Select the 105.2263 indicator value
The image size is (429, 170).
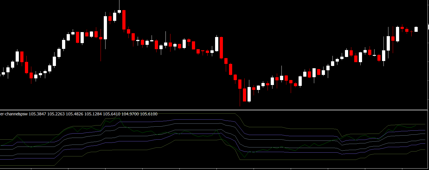(56, 114)
